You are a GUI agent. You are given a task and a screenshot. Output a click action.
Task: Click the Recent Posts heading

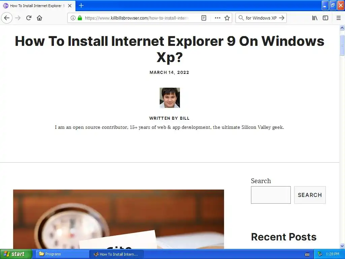coord(284,237)
